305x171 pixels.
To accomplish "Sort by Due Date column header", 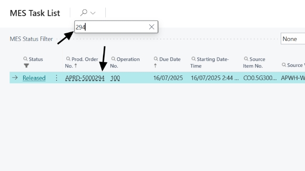I will [170, 59].
